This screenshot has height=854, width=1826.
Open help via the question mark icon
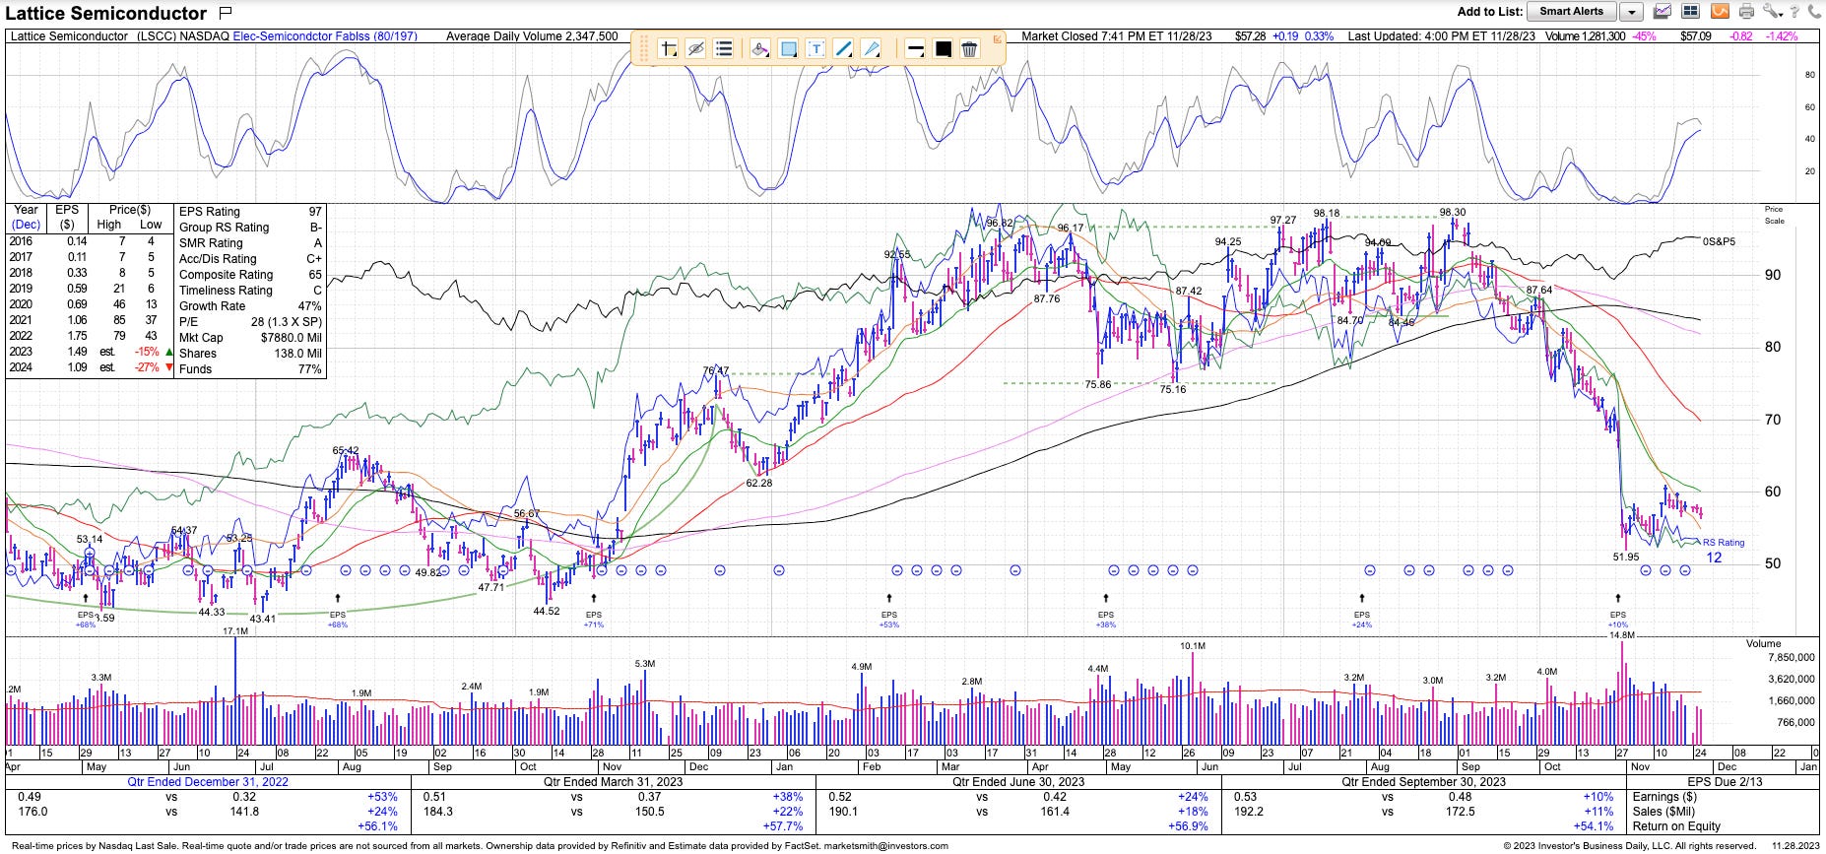click(1795, 12)
